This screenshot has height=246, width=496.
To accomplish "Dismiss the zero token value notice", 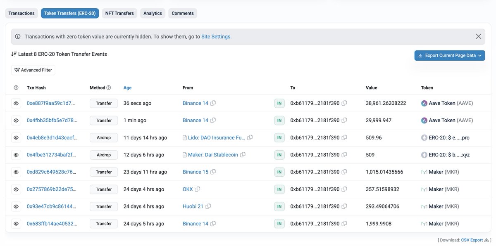I will [479, 36].
